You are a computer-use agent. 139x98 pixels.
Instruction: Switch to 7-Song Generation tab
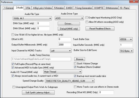[83, 8]
